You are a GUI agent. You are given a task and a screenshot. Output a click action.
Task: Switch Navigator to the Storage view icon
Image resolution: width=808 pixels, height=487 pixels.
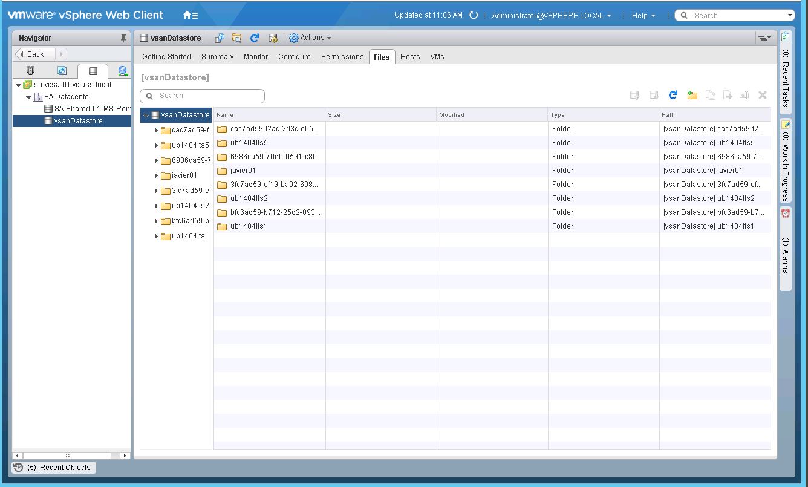tap(92, 70)
